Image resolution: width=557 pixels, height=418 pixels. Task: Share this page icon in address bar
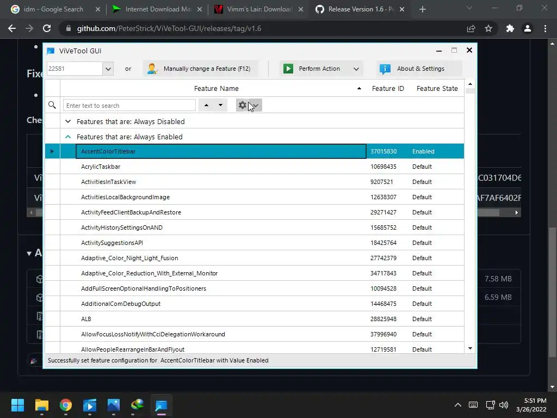471,28
